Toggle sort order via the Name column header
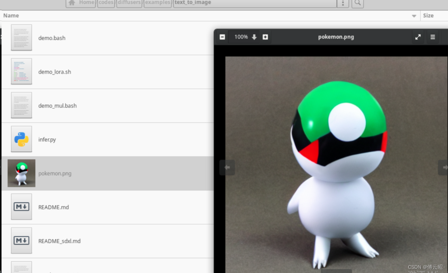This screenshot has height=273, width=448. coord(11,15)
